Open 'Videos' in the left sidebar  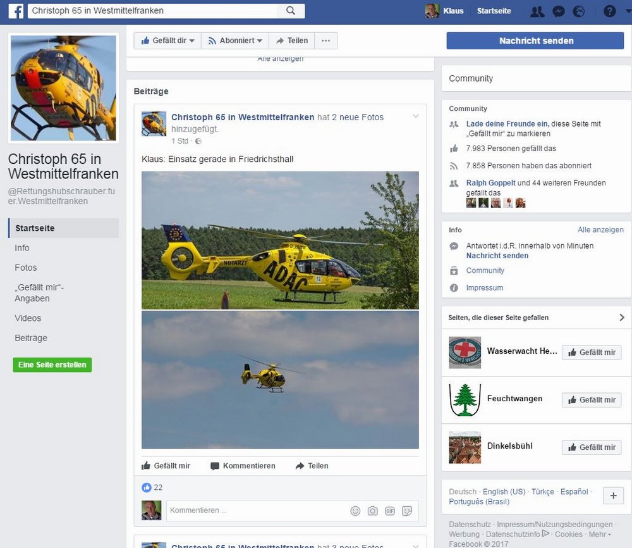point(28,318)
